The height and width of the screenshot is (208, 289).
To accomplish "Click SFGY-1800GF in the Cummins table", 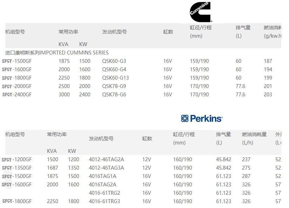I will click(x=17, y=78).
